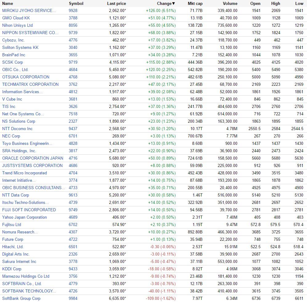The width and height of the screenshot is (307, 302).
Task: Open Cybozu, Inc. company link
Action: [x=13, y=40]
